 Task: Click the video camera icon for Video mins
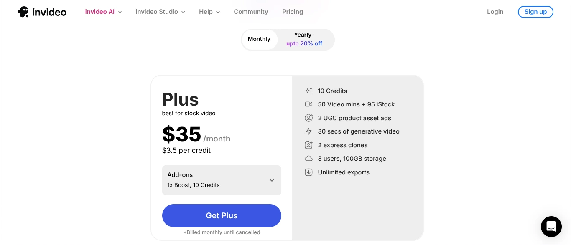pyautogui.click(x=308, y=104)
